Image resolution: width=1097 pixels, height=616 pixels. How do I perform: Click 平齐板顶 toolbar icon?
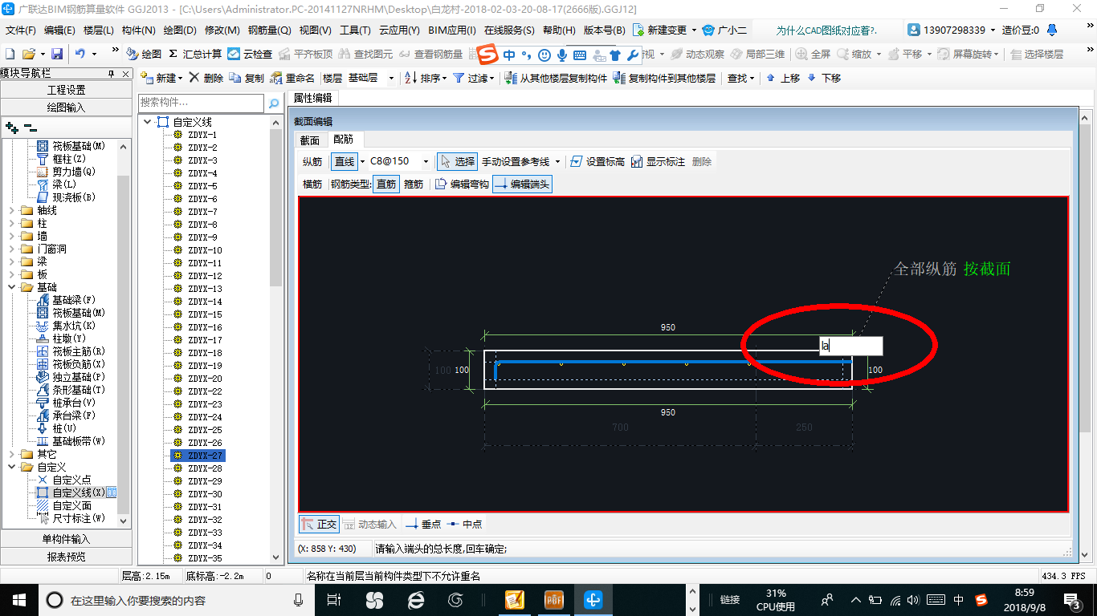(284, 54)
